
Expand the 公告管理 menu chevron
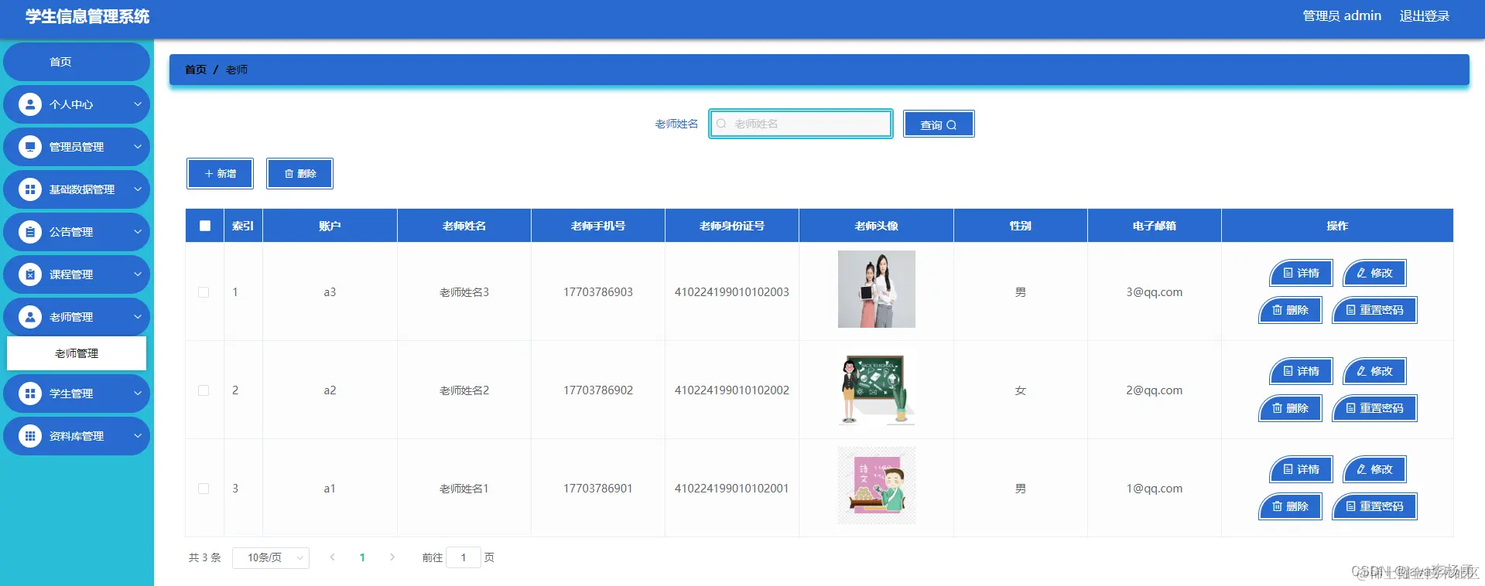point(138,232)
